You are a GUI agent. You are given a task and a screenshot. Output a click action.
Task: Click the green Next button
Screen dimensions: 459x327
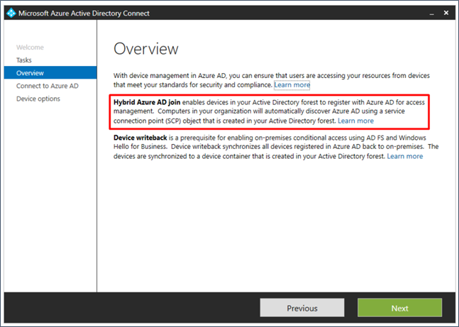coord(400,308)
